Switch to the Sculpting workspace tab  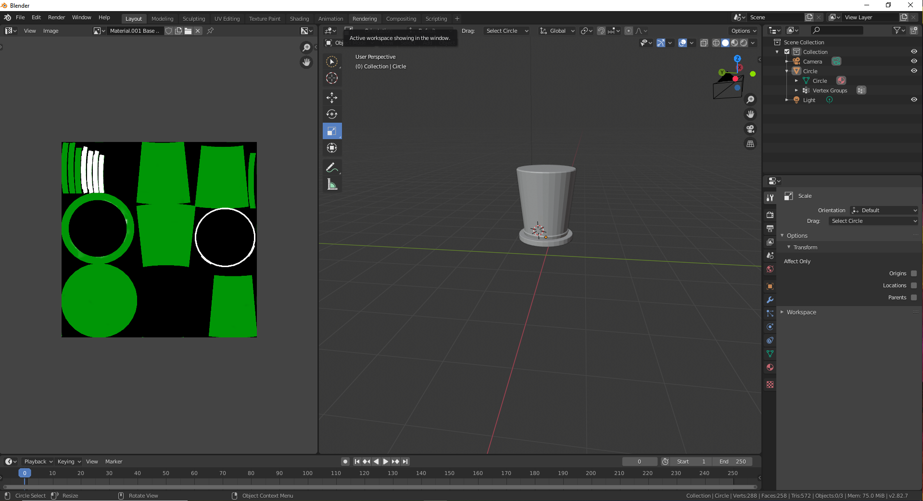pos(194,19)
